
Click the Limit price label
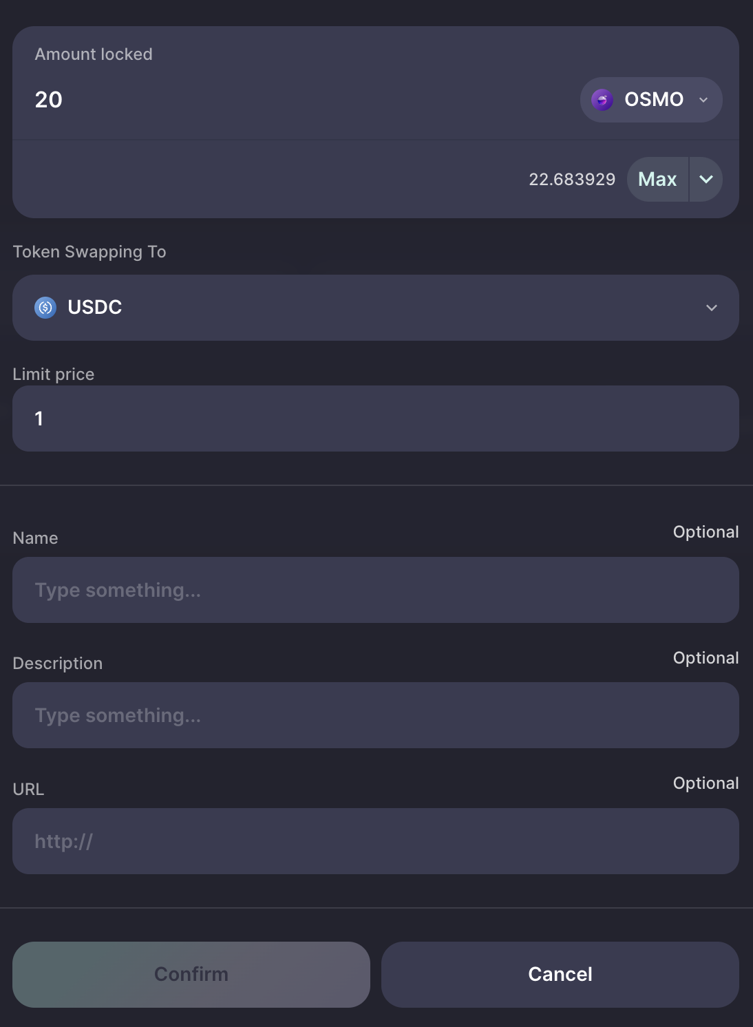pos(54,374)
